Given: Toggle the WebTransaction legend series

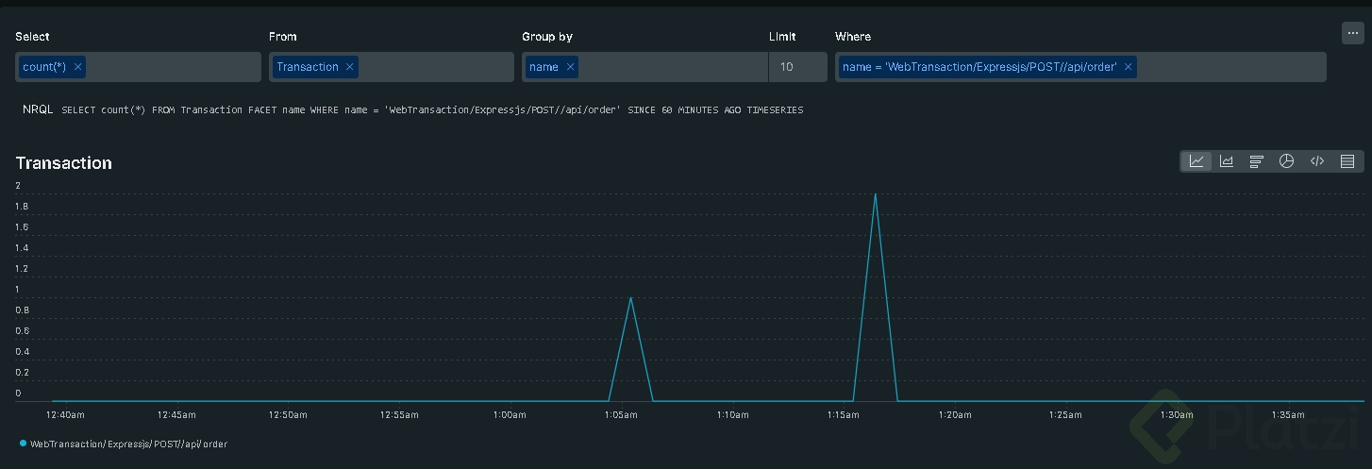Looking at the screenshot, I should pos(128,444).
